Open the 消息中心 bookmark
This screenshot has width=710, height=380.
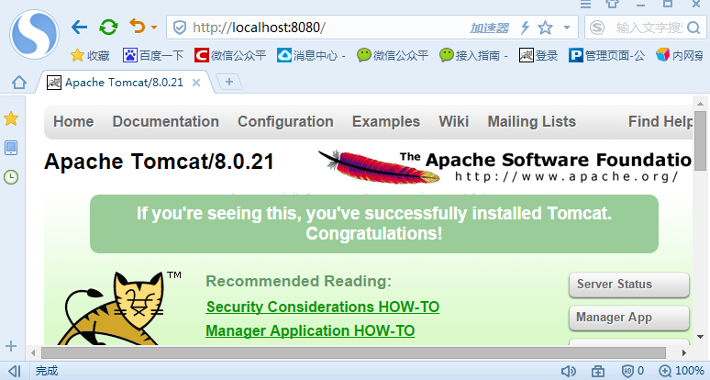311,55
